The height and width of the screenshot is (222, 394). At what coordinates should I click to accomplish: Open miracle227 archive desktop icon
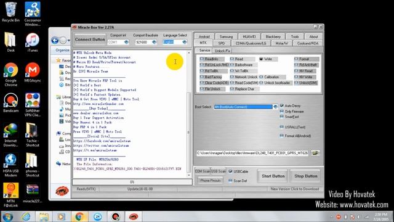(x=33, y=193)
